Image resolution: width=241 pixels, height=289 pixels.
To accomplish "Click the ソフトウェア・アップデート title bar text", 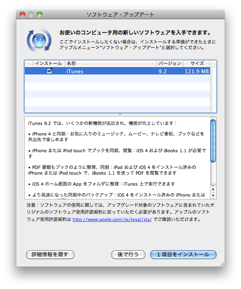I will (120, 15).
